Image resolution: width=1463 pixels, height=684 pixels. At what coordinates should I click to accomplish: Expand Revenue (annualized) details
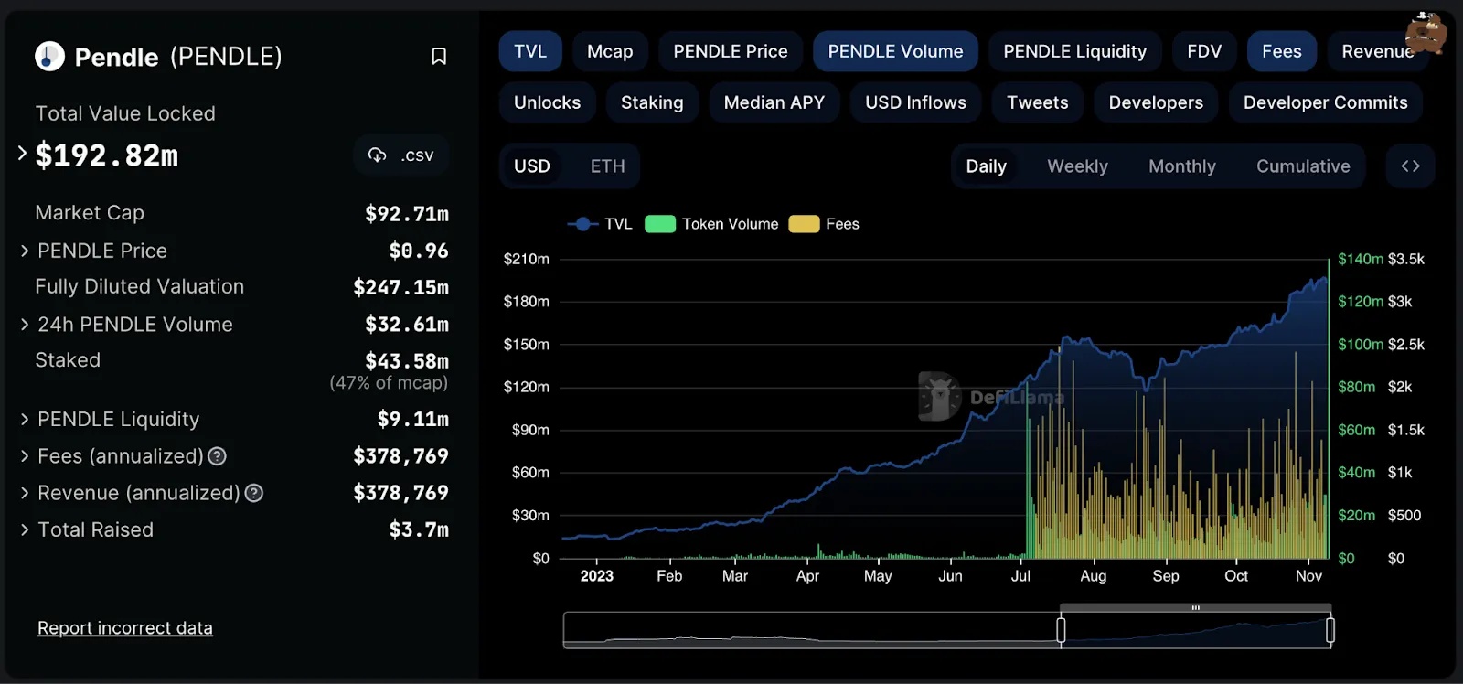[25, 493]
